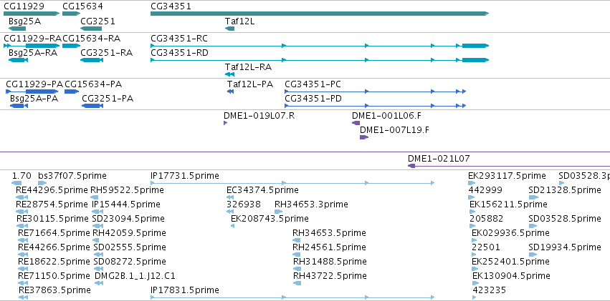
Task: Click the Bsg25A gene glyph
Action: point(16,29)
